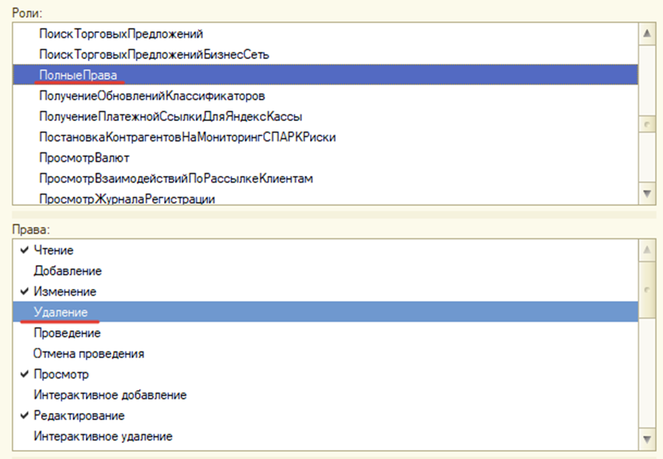Click the down arrow of the Права list scrollbar
663x459 pixels.
coord(647,438)
